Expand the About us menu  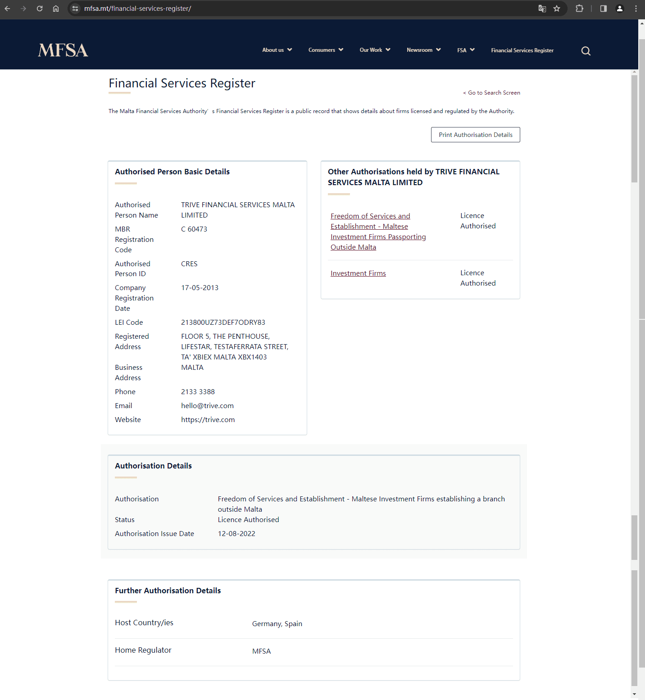point(277,50)
